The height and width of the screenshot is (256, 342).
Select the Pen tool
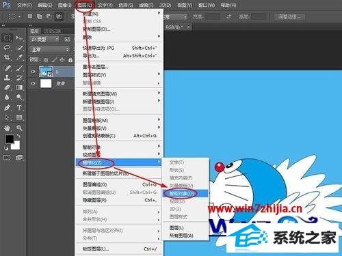coord(7,108)
